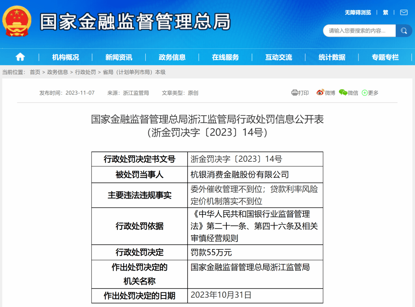Go to 首页 in breadcrumb
The width and height of the screenshot is (415, 307).
point(35,72)
